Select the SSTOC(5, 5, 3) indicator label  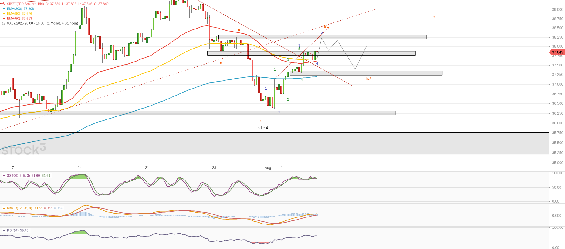19,176
